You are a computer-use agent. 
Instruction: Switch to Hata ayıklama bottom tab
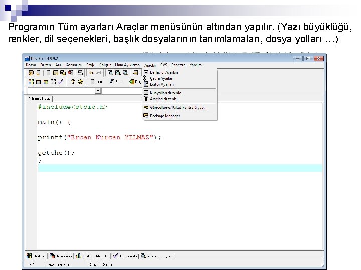[125, 256]
